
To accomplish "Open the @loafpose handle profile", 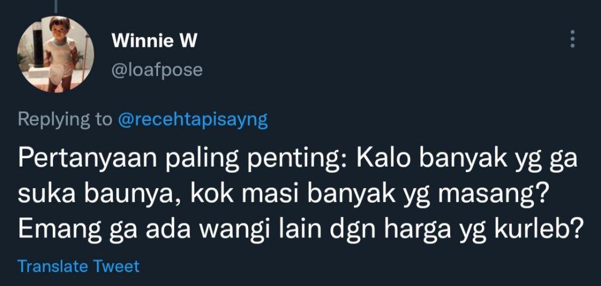I will [157, 70].
